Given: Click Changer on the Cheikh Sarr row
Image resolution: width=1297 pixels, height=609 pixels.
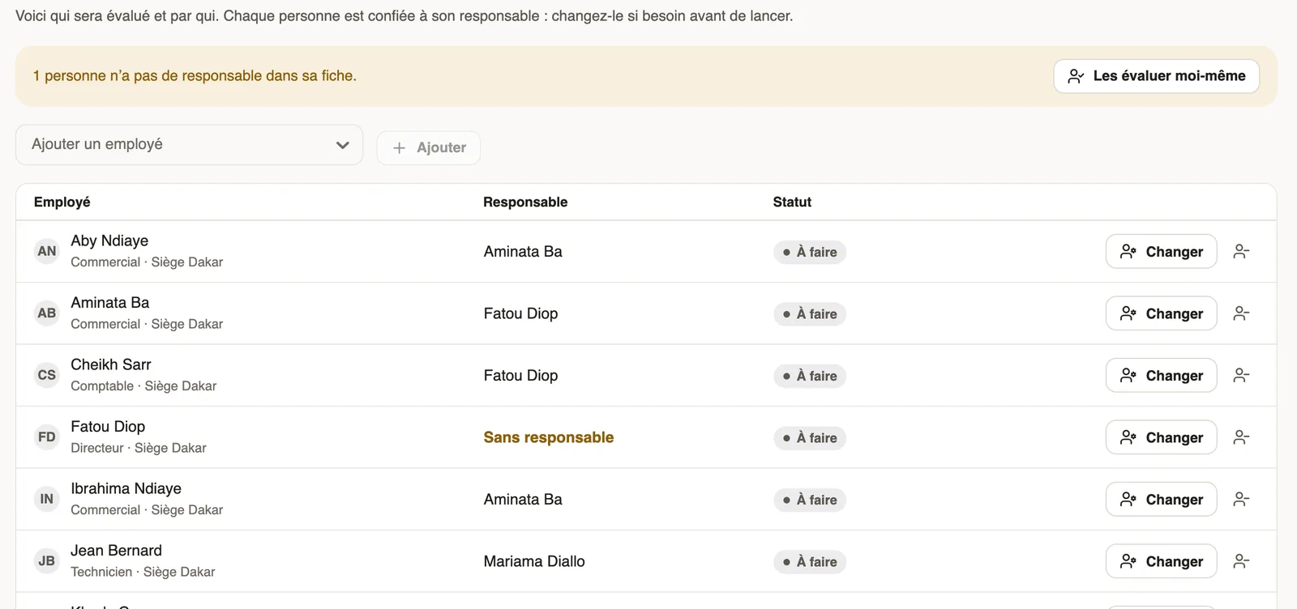Looking at the screenshot, I should pos(1161,376).
